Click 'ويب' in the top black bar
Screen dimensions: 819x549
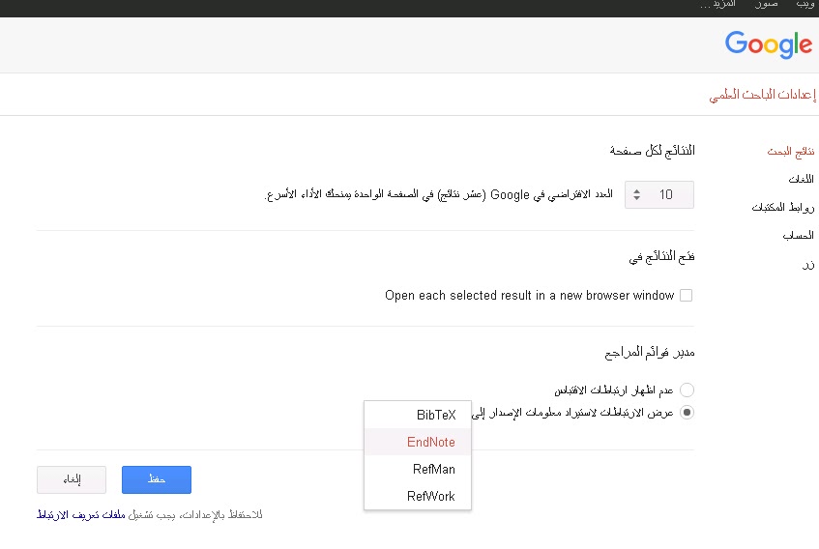[x=804, y=4]
